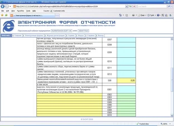The height and width of the screenshot is (126, 174).
Task: Click the address bar URL field
Action: [69, 6]
